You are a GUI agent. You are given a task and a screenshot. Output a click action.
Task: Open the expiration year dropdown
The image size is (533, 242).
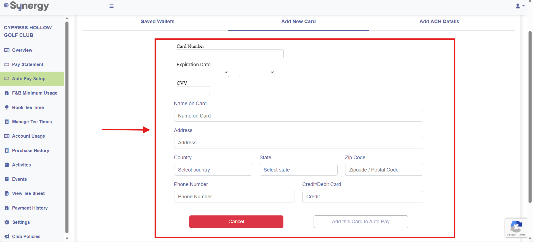[x=257, y=72]
